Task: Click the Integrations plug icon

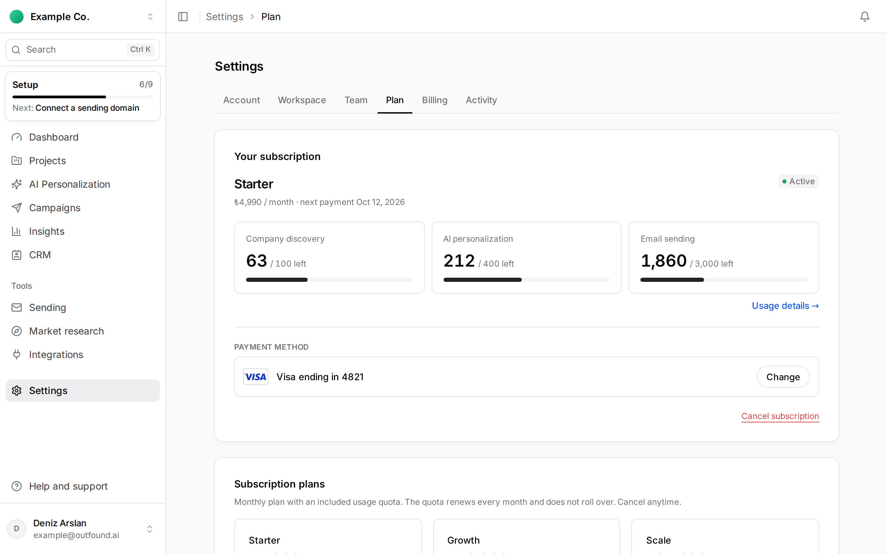Action: pos(17,354)
